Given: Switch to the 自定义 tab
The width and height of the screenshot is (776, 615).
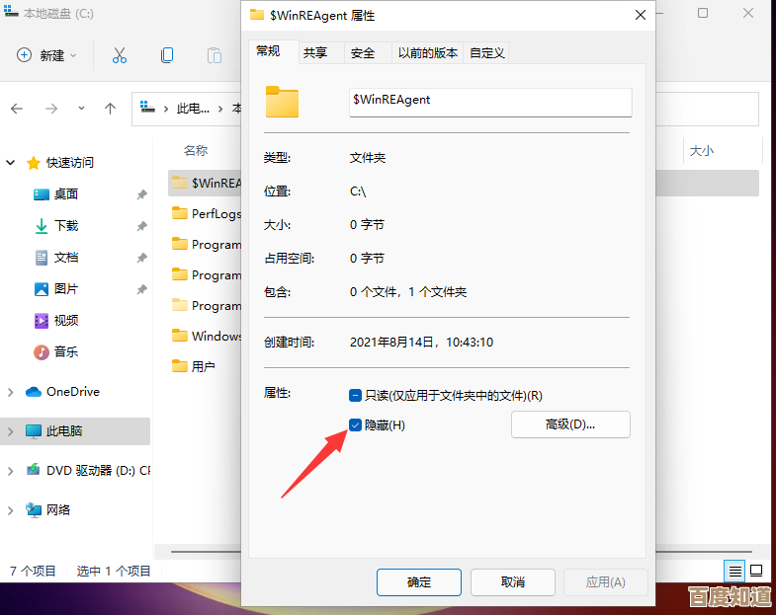Looking at the screenshot, I should pos(486,53).
